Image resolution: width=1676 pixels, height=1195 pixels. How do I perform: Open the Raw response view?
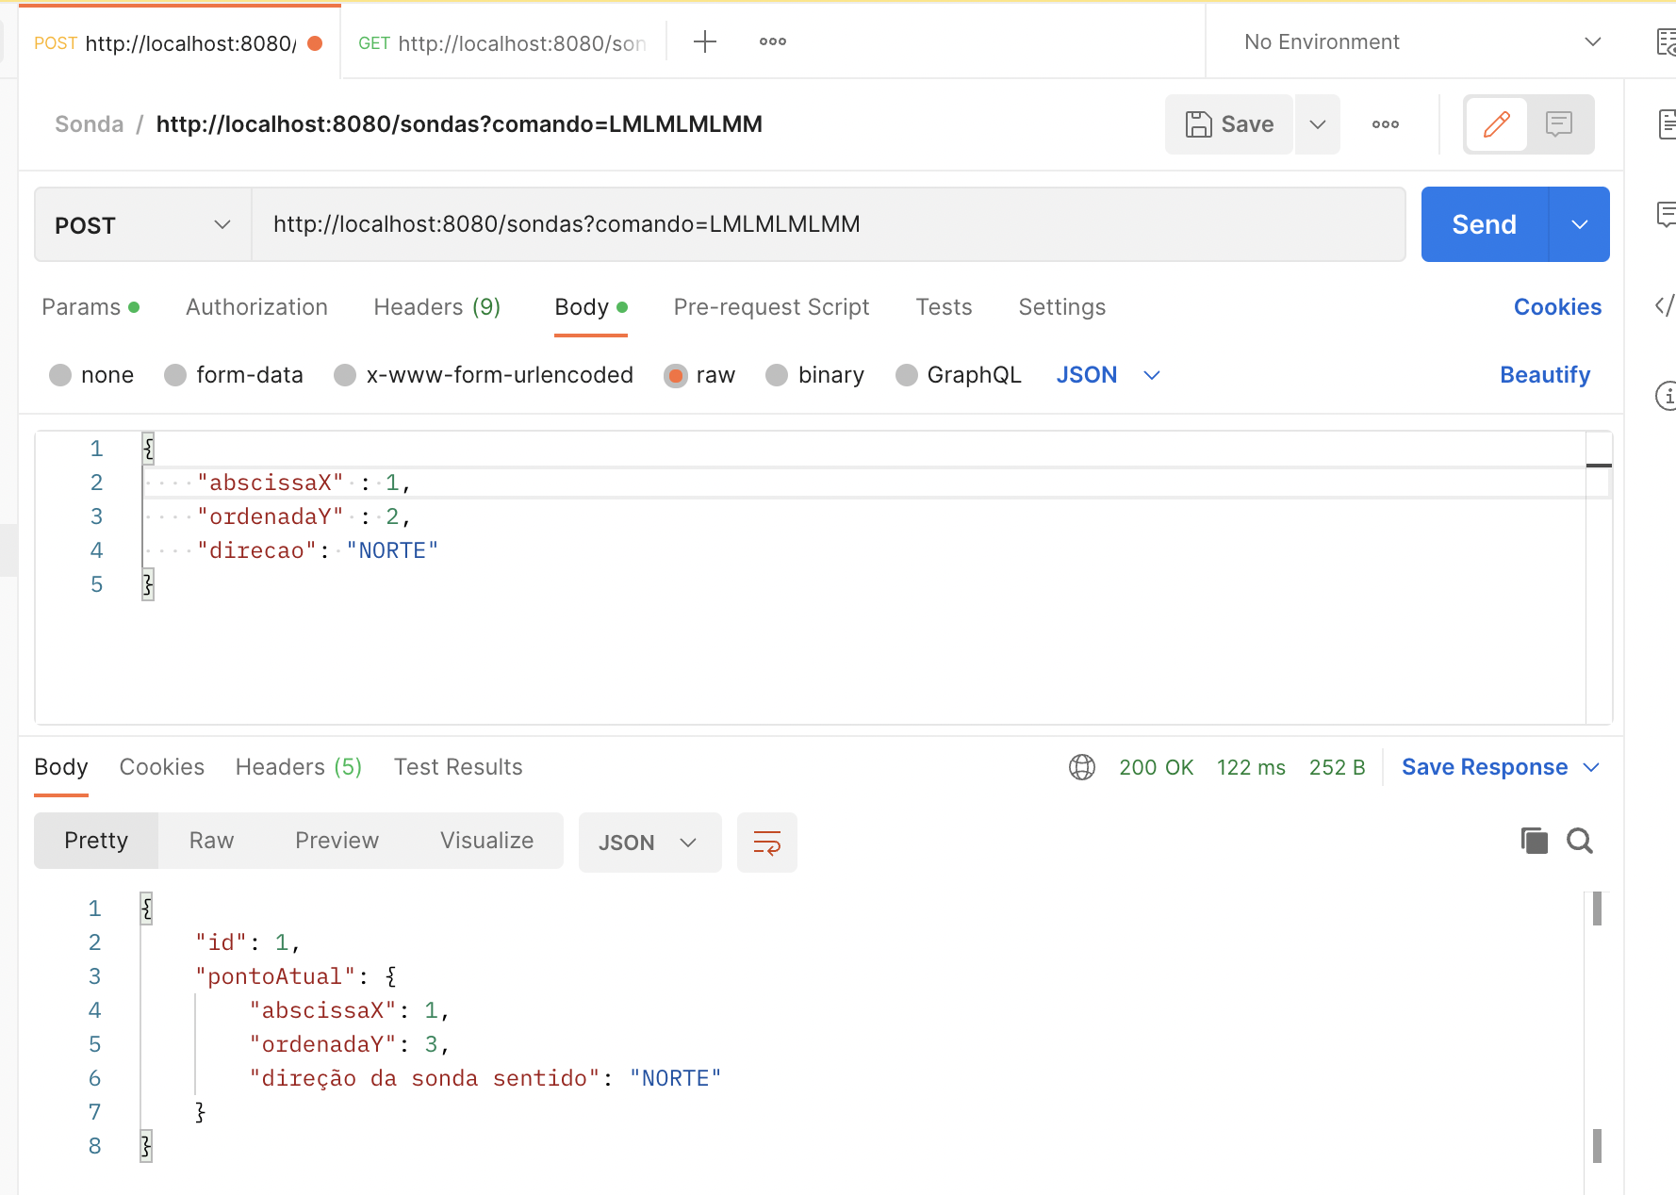tap(210, 840)
